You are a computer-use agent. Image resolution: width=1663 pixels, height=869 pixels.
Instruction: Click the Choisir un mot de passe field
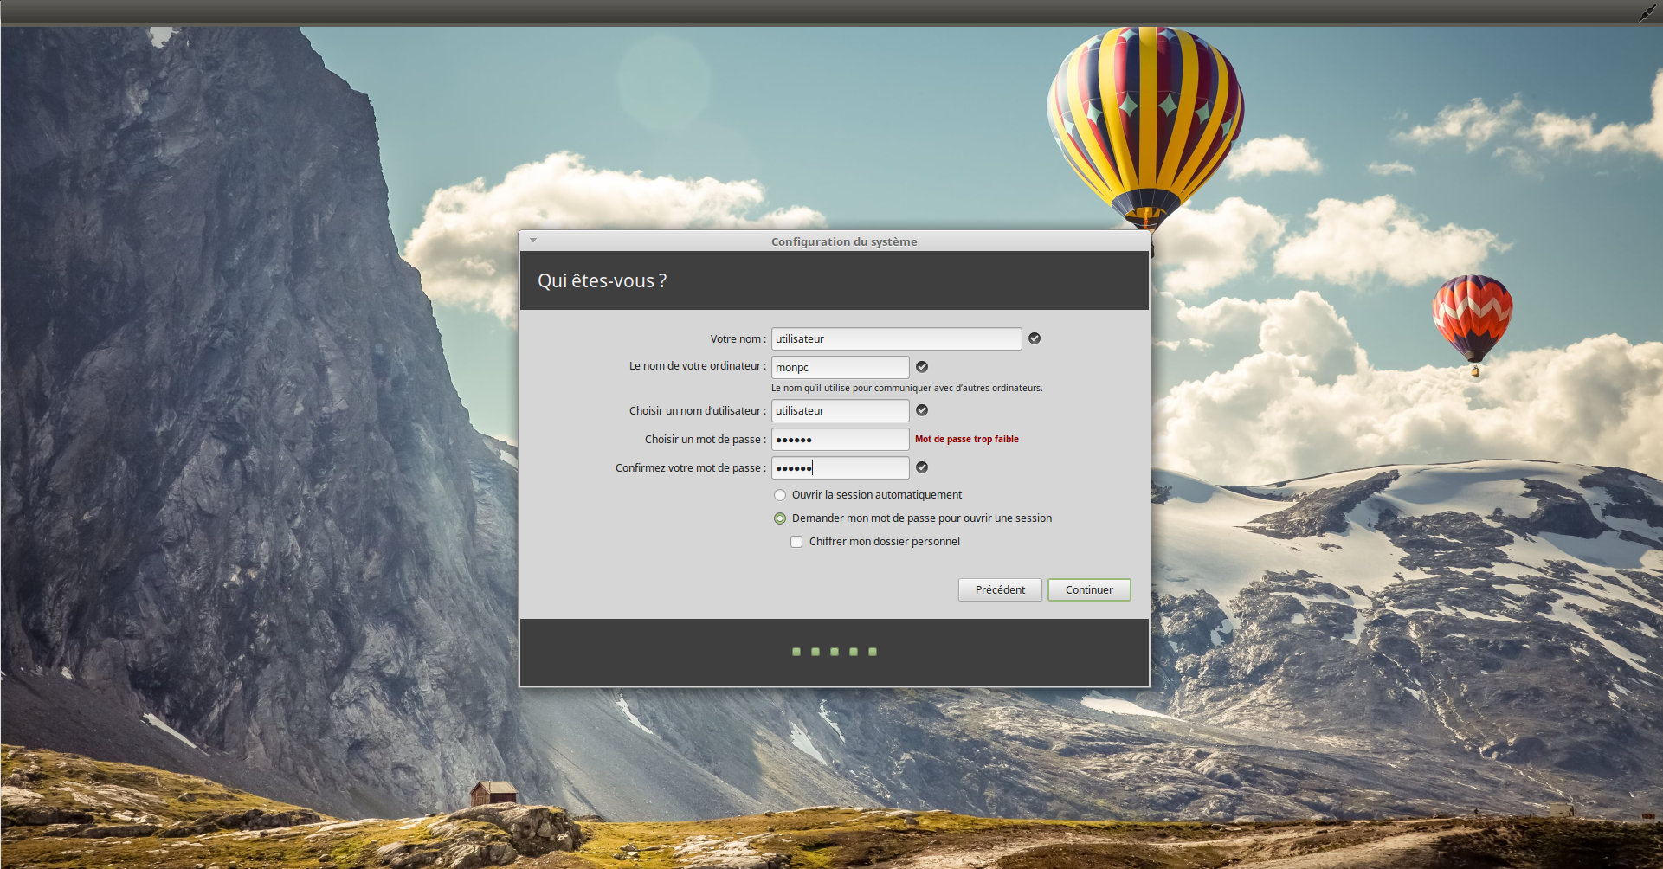click(x=840, y=439)
